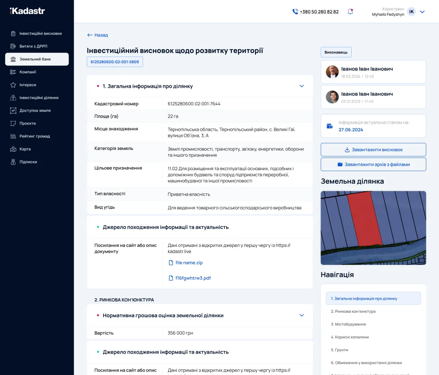The image size is (439, 375).
Task: Click the Інтереси star icon
Action: click(13, 85)
